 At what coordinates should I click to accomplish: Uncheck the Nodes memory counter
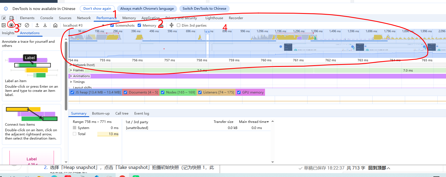pos(163,92)
